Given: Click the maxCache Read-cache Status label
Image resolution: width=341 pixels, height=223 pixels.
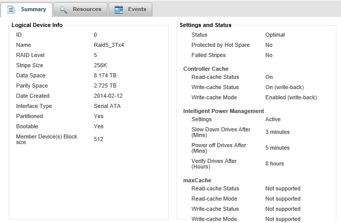Looking at the screenshot, I should 215,188.
